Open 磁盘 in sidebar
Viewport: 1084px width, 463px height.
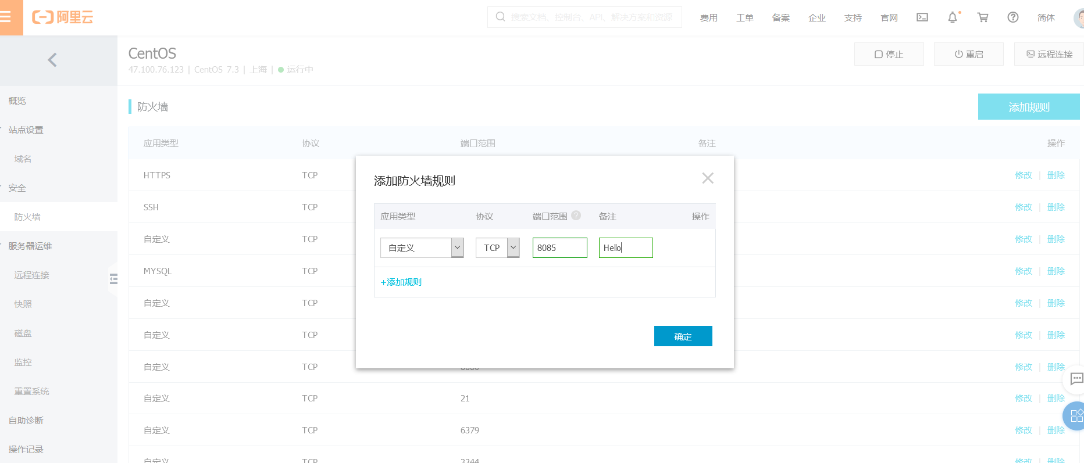click(x=23, y=333)
